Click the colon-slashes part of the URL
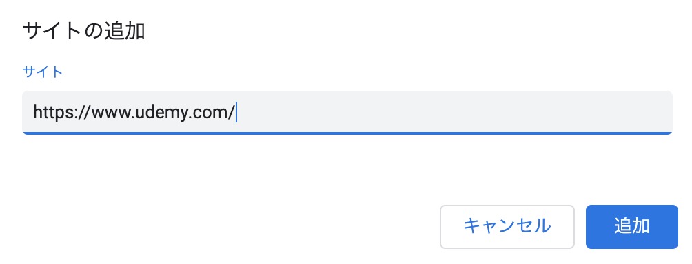 [x=79, y=113]
